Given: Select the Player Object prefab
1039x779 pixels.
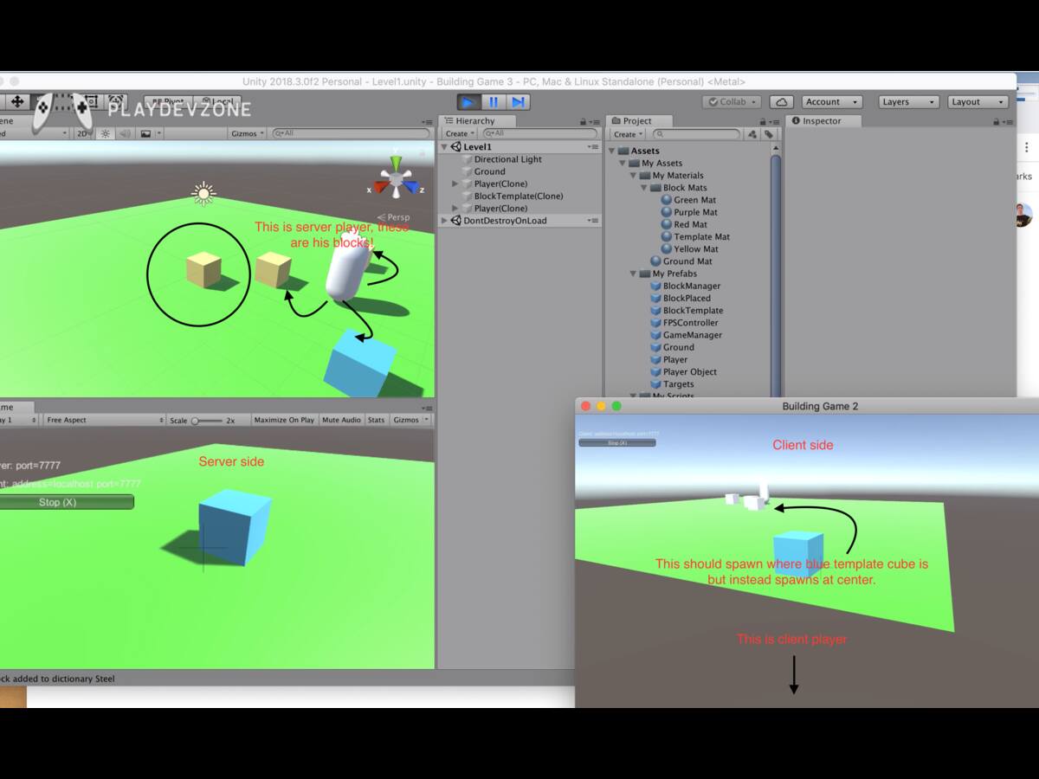Looking at the screenshot, I should [689, 372].
